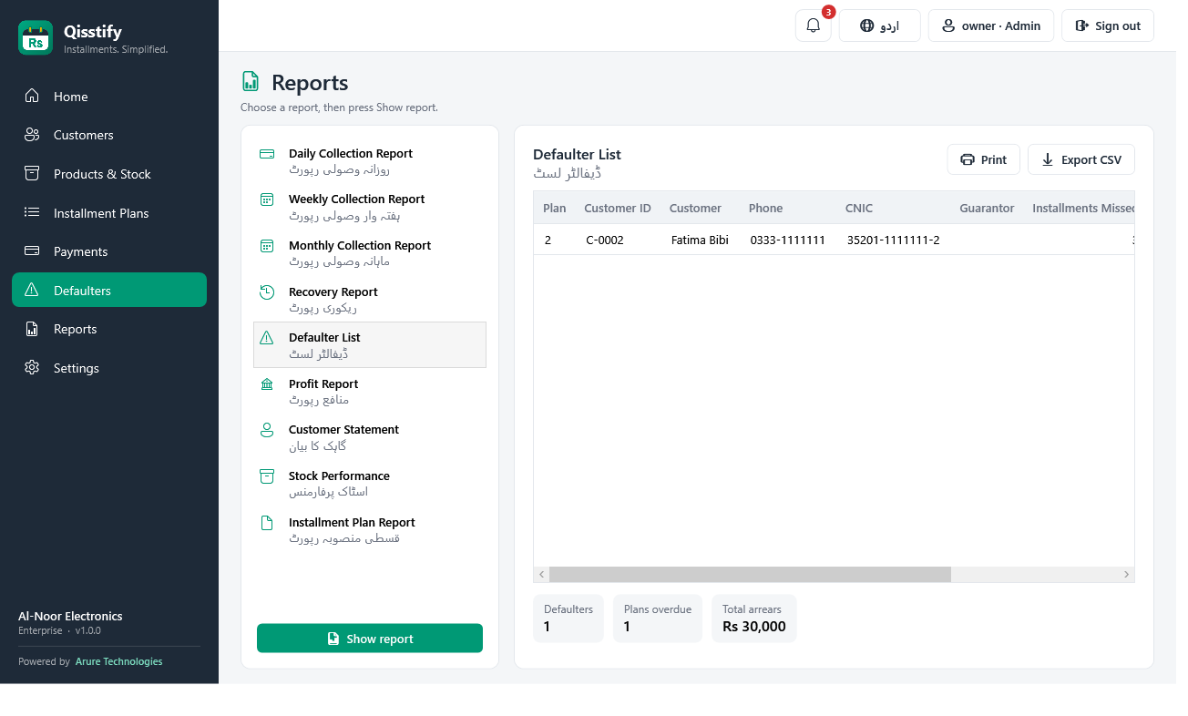Click the Stock Performance archive icon

[267, 476]
